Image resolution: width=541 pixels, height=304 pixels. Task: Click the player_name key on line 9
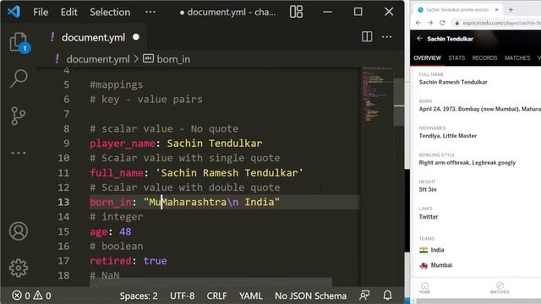(122, 144)
